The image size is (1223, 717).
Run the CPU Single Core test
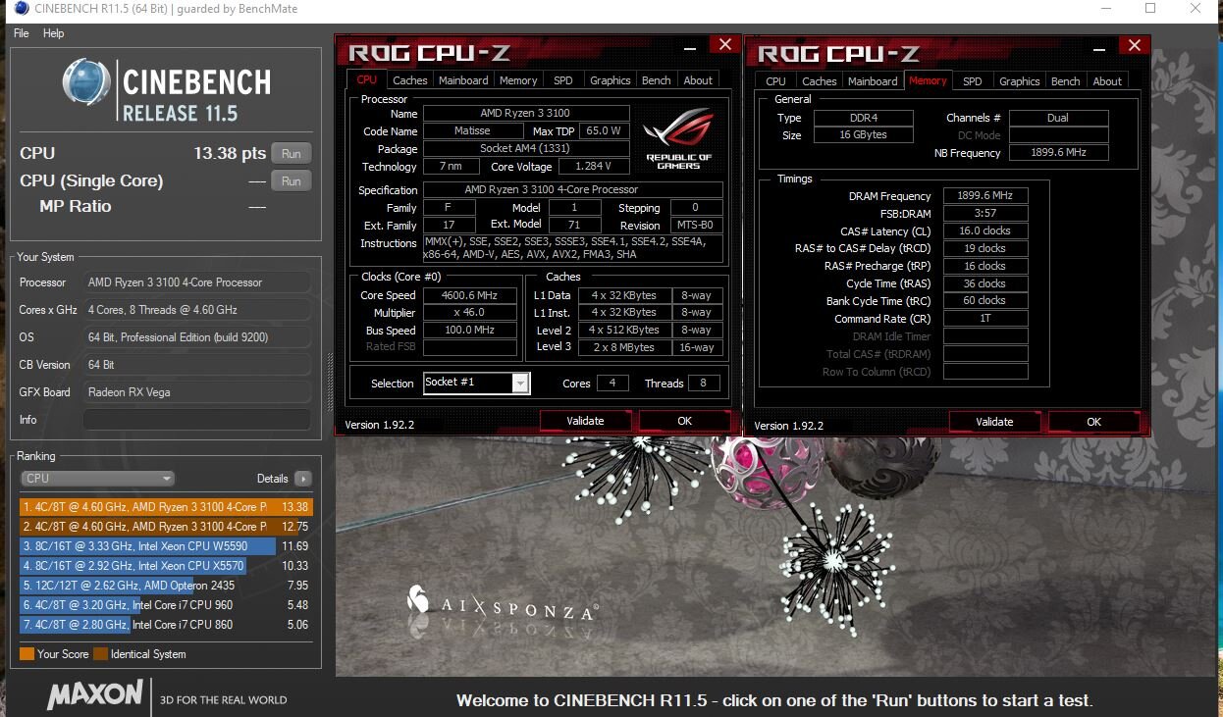[x=292, y=181]
